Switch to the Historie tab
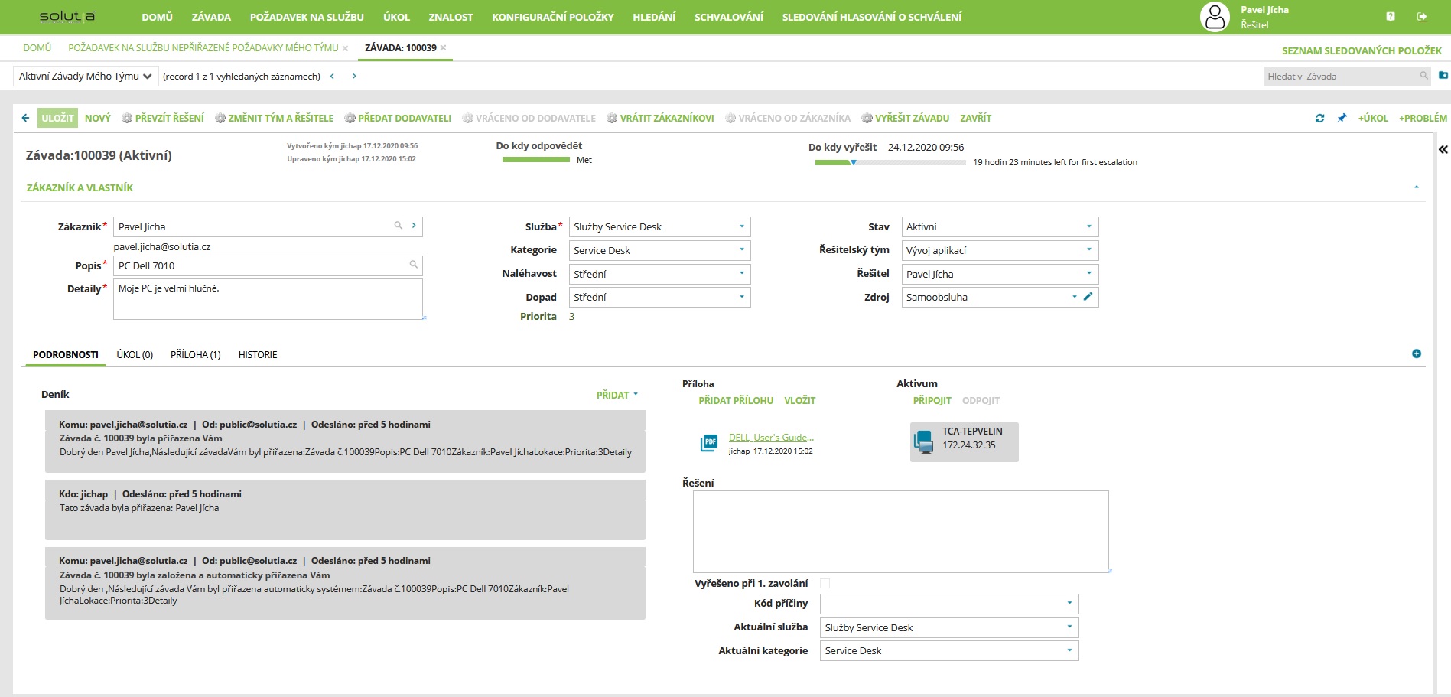Viewport: 1451px width, 697px height. point(258,355)
